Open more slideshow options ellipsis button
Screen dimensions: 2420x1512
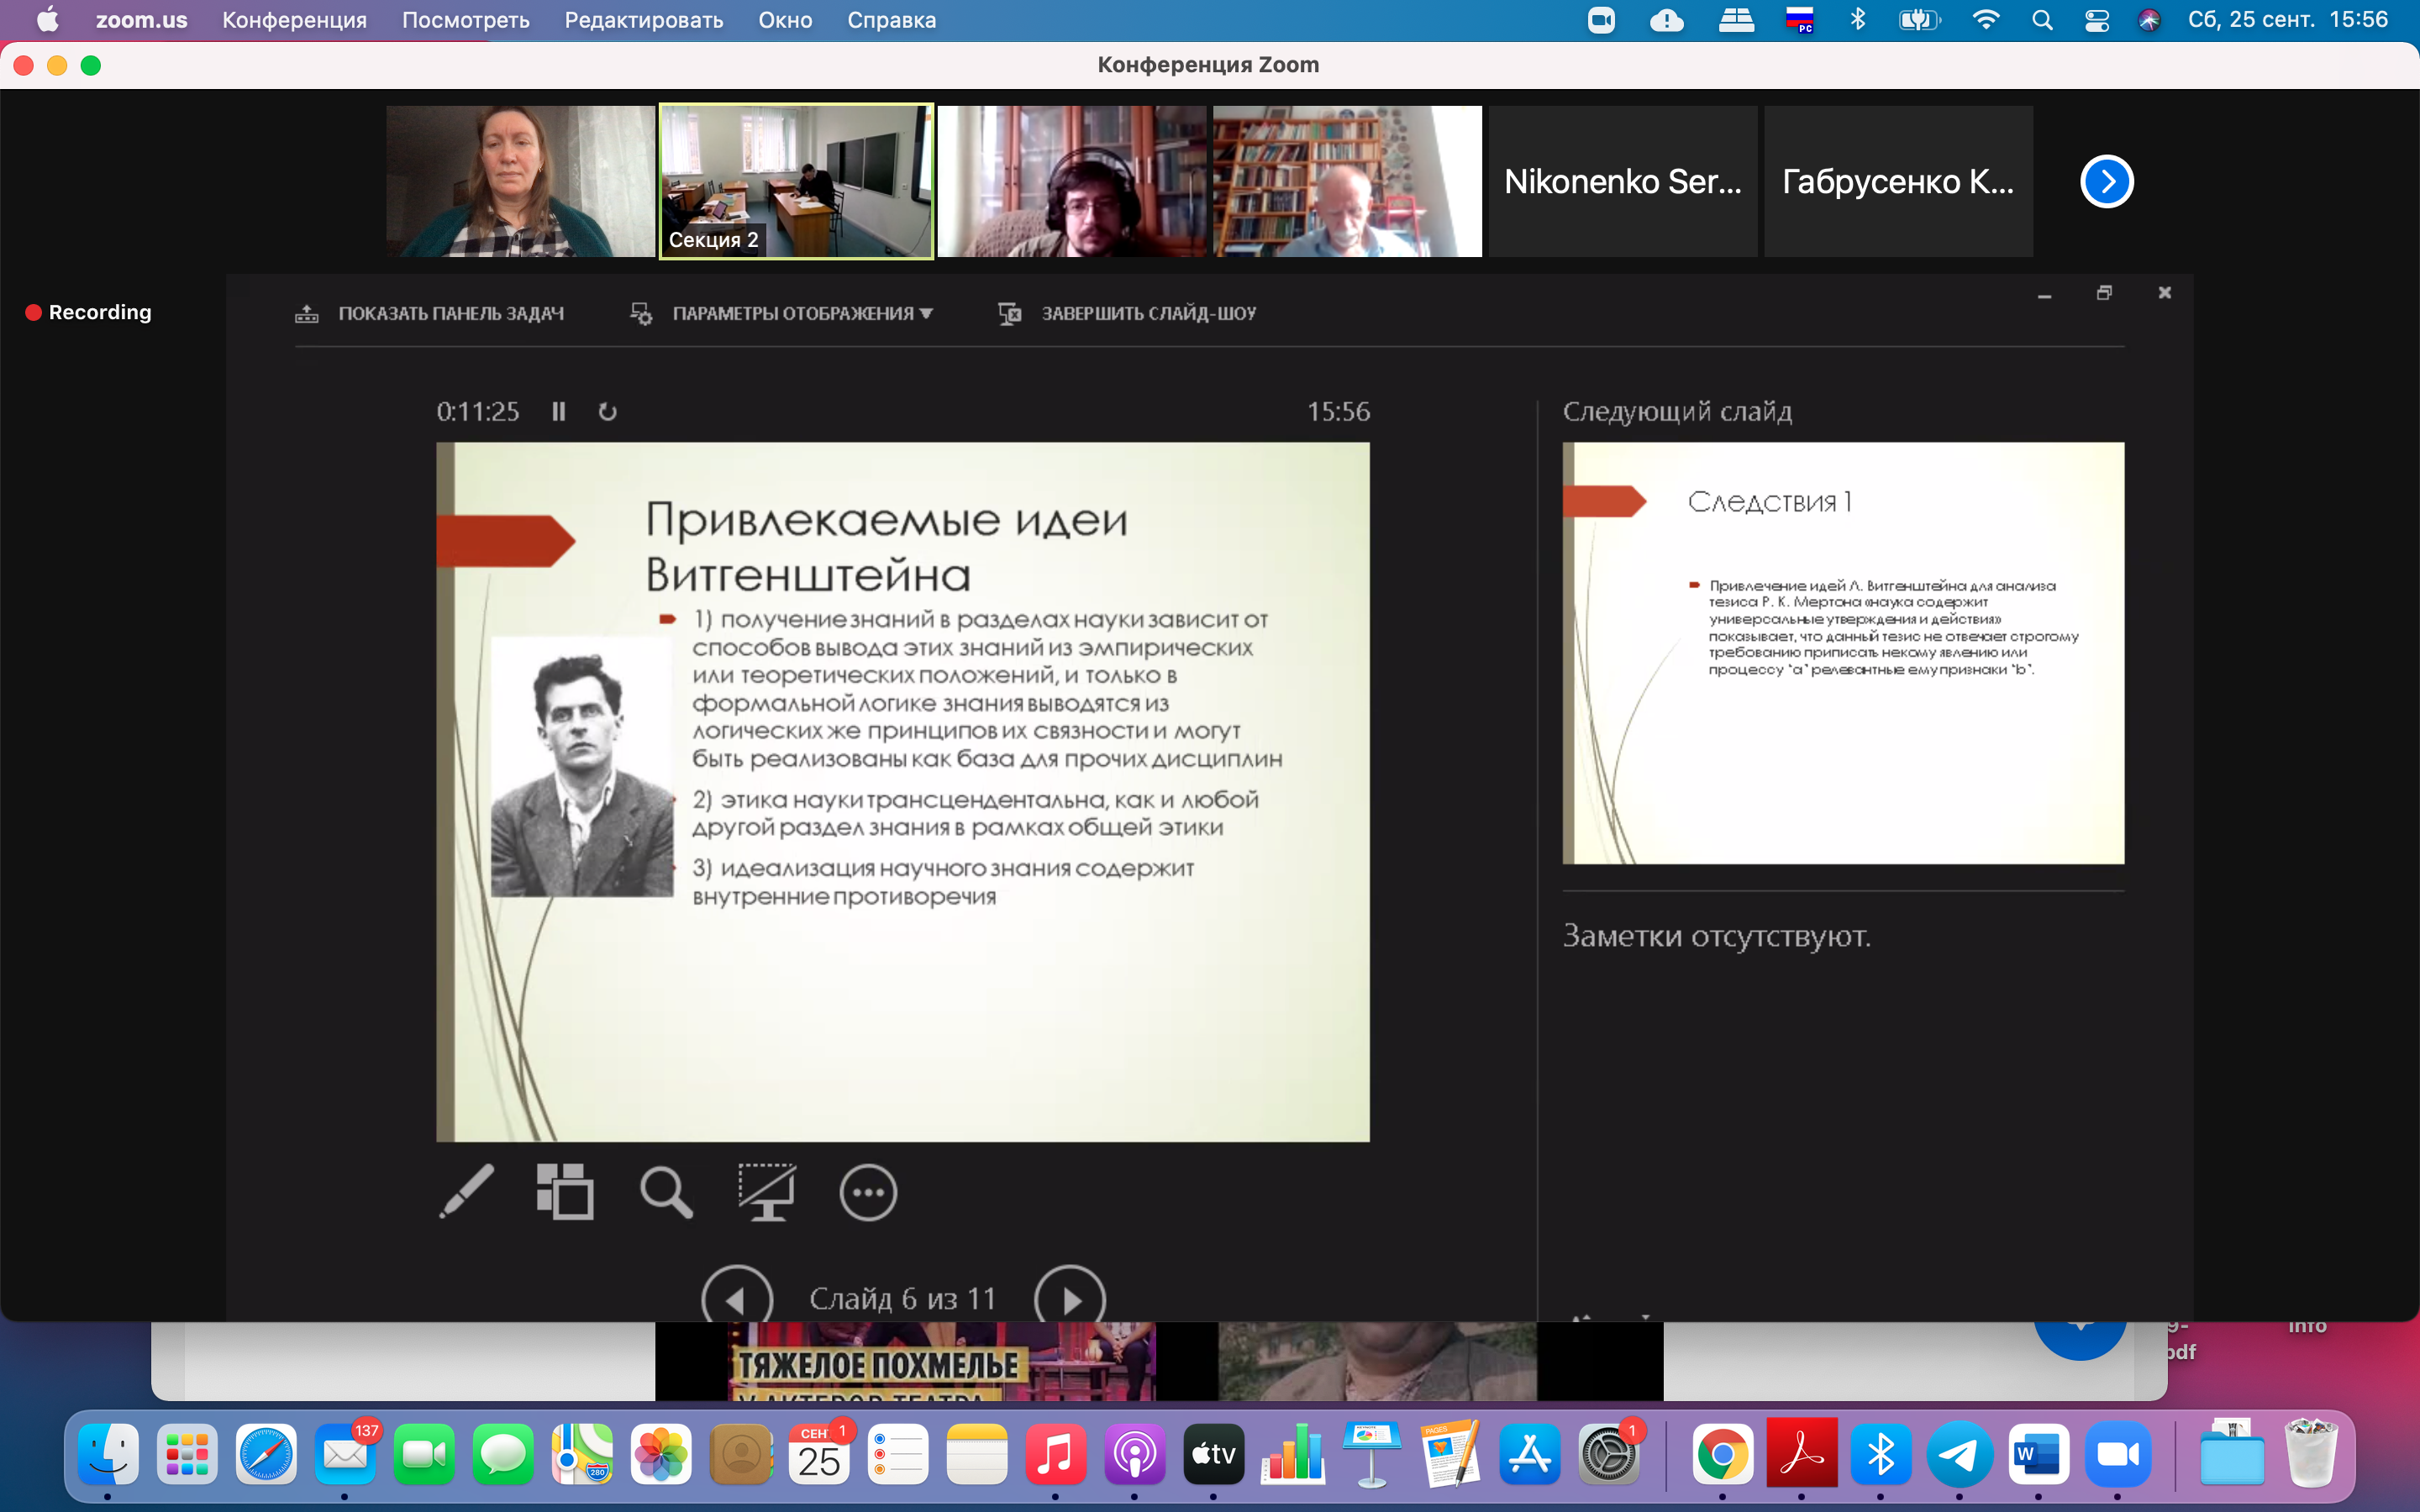coord(867,1192)
